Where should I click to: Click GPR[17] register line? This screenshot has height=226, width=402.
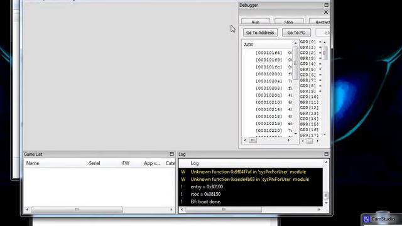[x=310, y=135]
